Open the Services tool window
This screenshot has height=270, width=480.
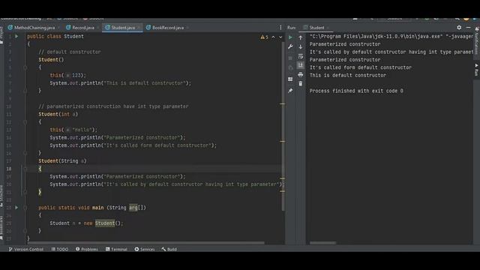(x=145, y=249)
